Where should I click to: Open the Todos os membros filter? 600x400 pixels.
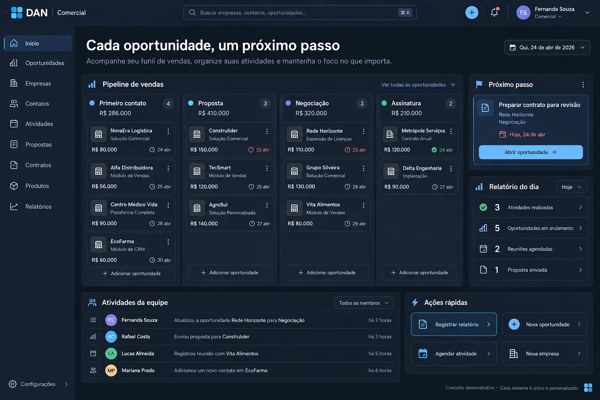364,303
